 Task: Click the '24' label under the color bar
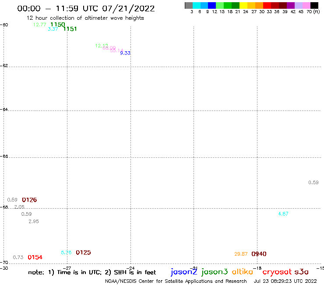coord(246,11)
